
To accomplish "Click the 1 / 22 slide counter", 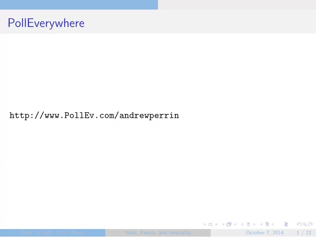I will pyautogui.click(x=304, y=233).
